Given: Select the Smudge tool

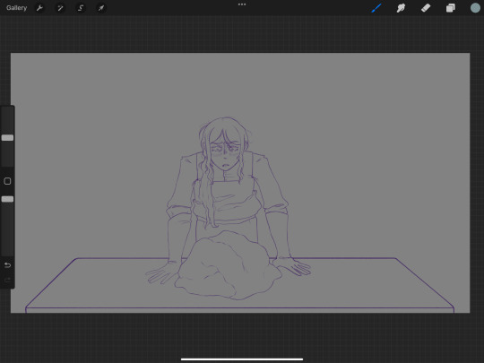Looking at the screenshot, I should 401,8.
